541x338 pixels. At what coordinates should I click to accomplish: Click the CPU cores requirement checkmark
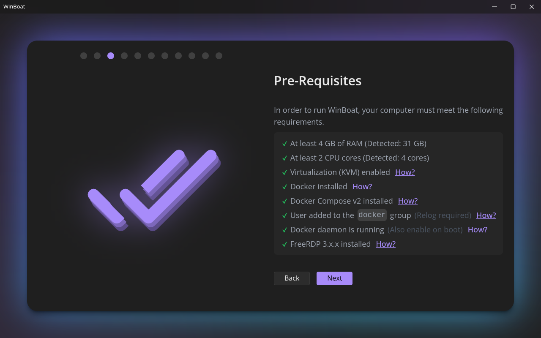[x=285, y=158]
